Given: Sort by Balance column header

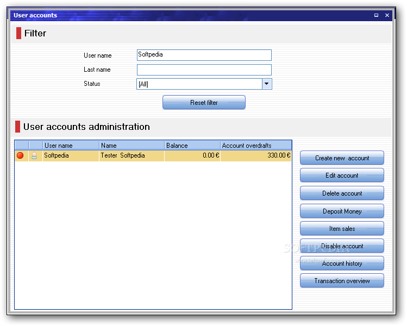Looking at the screenshot, I should click(x=192, y=146).
